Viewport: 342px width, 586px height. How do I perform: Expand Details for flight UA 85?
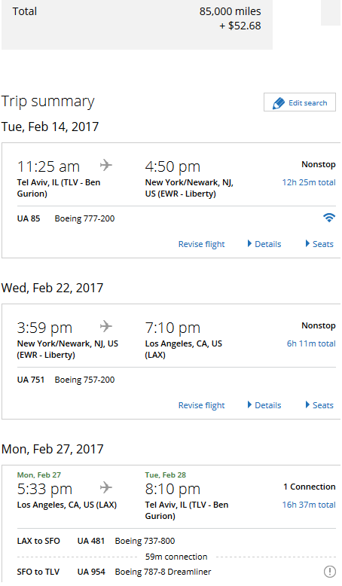point(264,244)
